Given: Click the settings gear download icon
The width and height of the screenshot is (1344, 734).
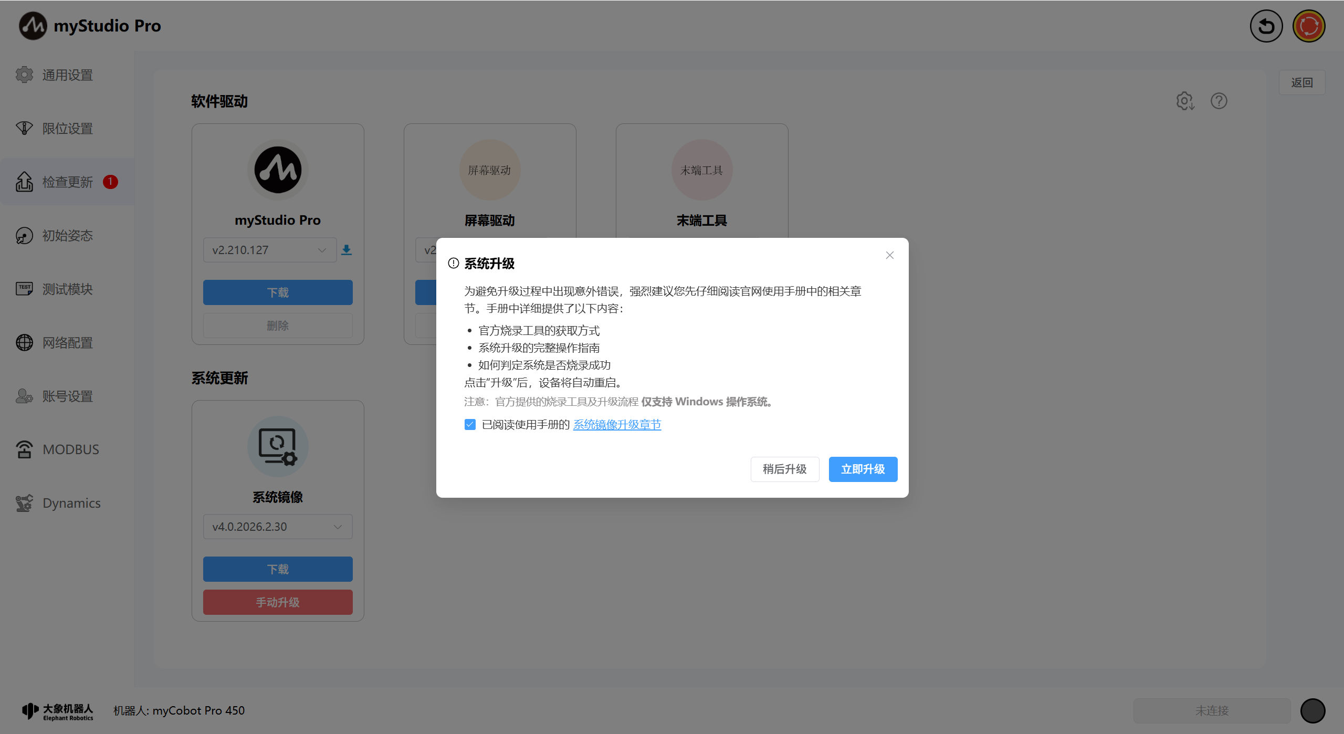Looking at the screenshot, I should pyautogui.click(x=1185, y=101).
